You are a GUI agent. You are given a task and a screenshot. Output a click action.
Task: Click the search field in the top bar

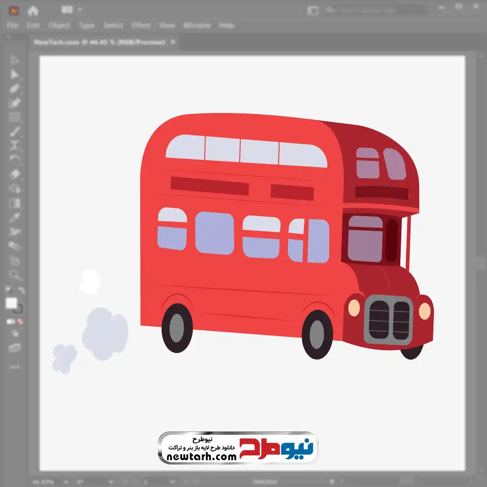tap(380, 10)
